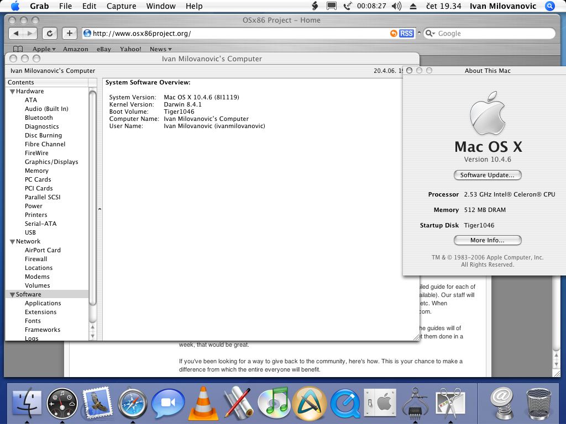This screenshot has height=424, width=566.
Task: Collapse the Hardware section triangle
Action: click(12, 92)
